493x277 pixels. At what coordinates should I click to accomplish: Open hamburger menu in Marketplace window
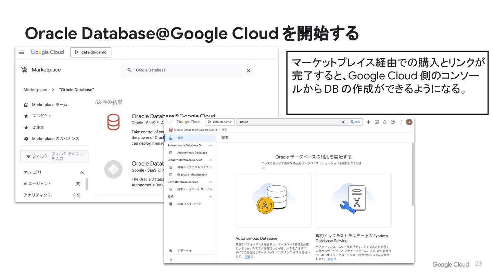22,52
